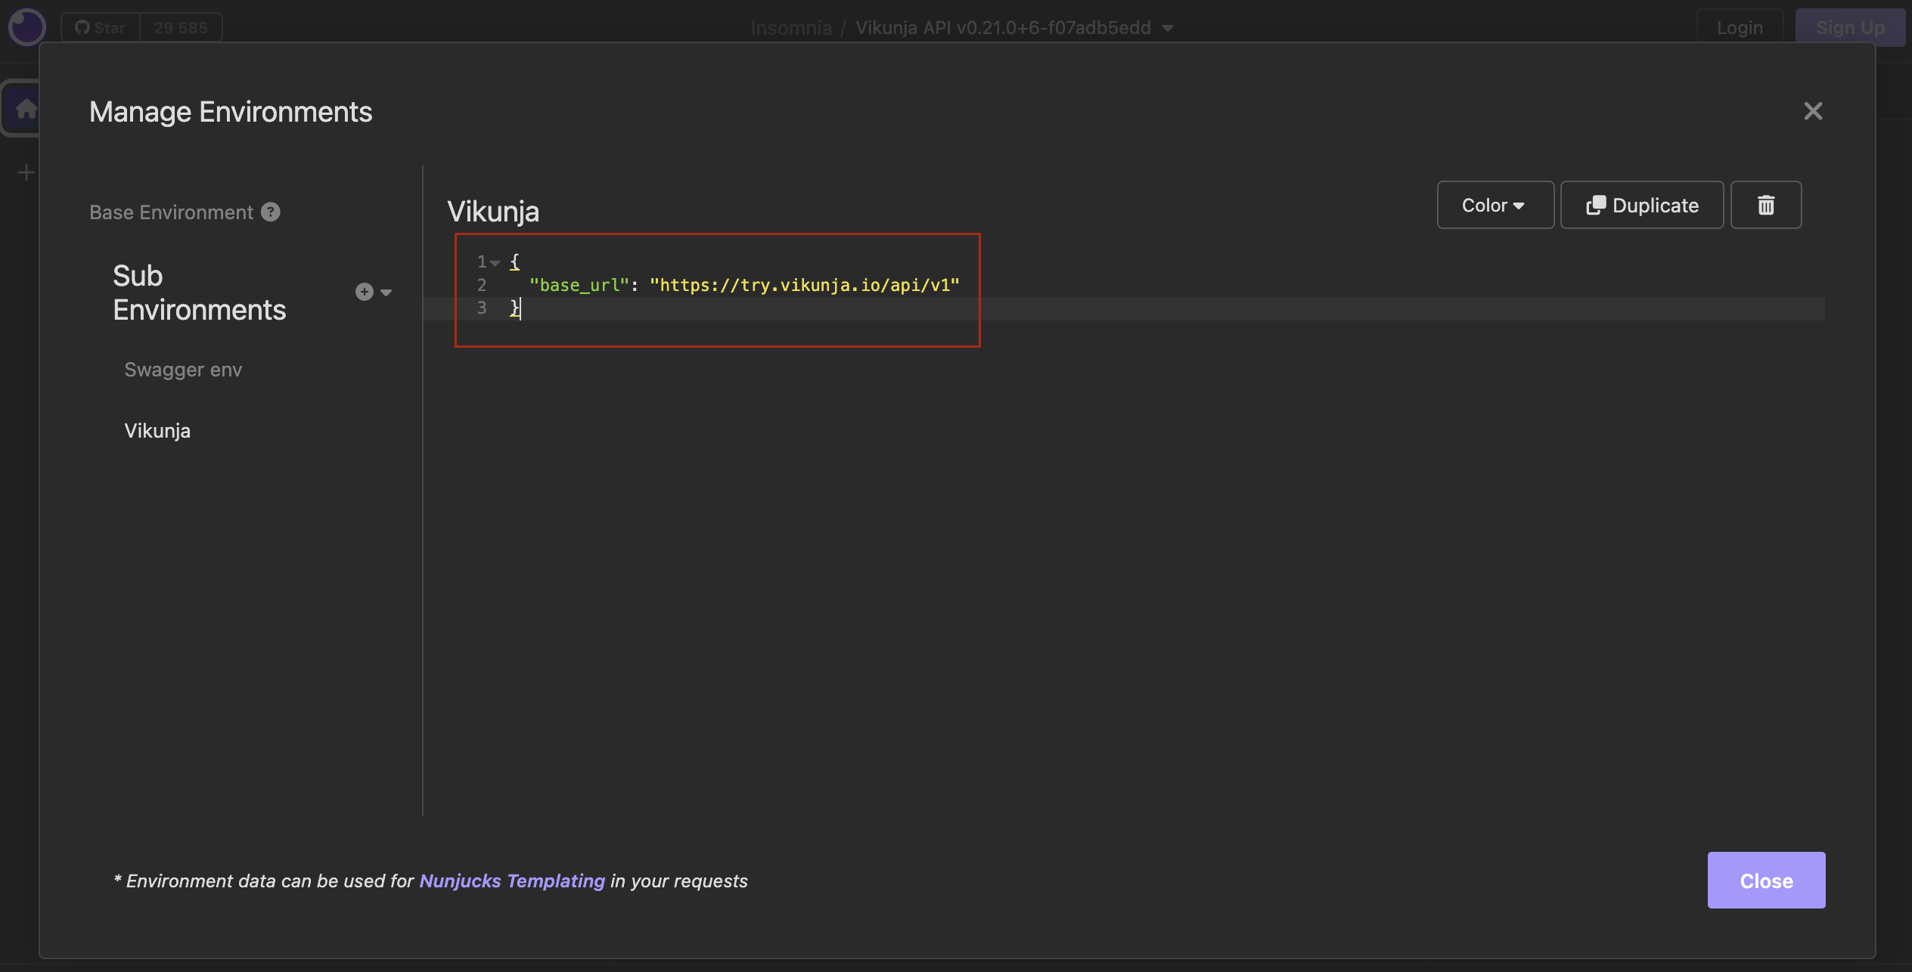
Task: Click the plus add sub environment icon
Action: pos(365,292)
